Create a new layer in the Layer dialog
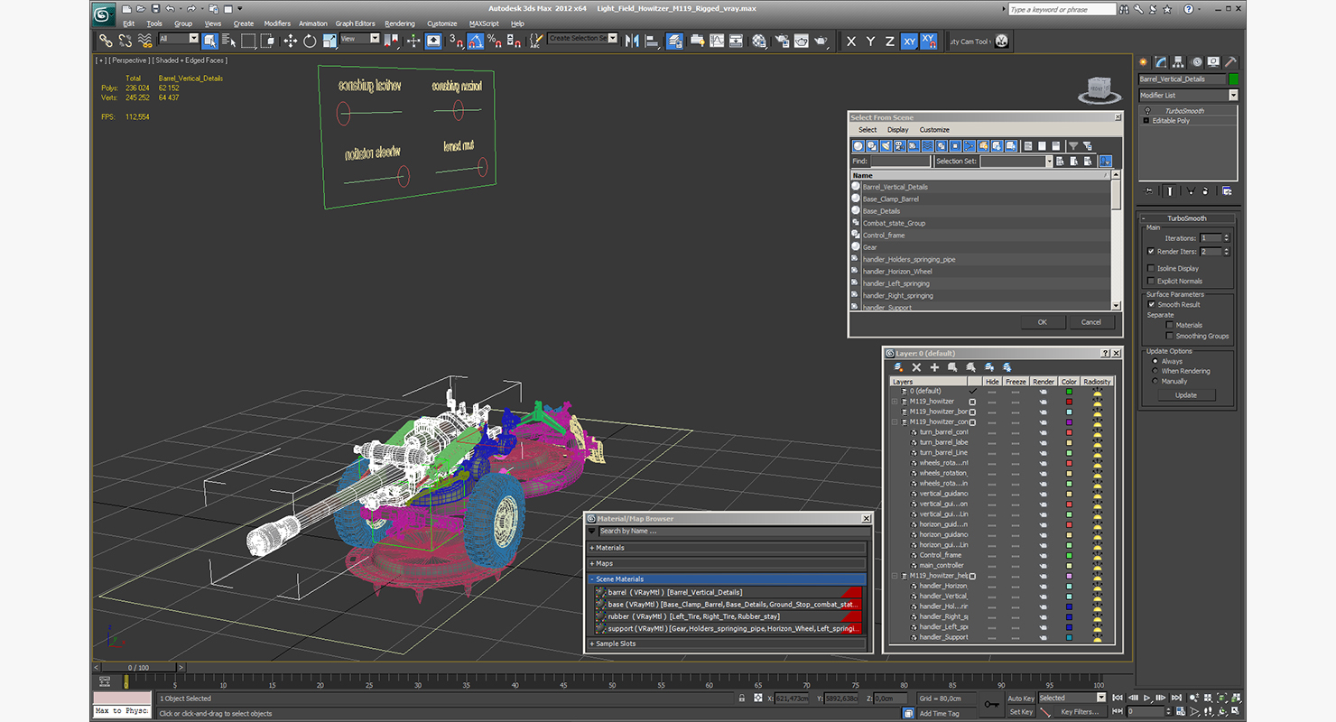 tap(899, 367)
